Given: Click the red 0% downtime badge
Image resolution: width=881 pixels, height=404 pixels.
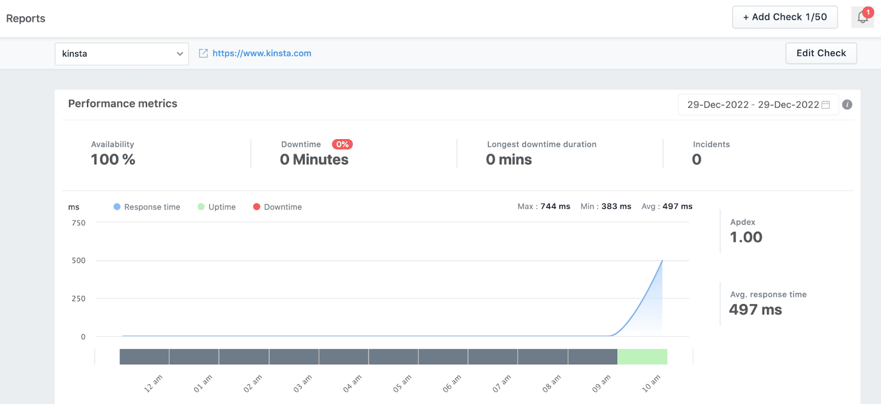Looking at the screenshot, I should (342, 145).
